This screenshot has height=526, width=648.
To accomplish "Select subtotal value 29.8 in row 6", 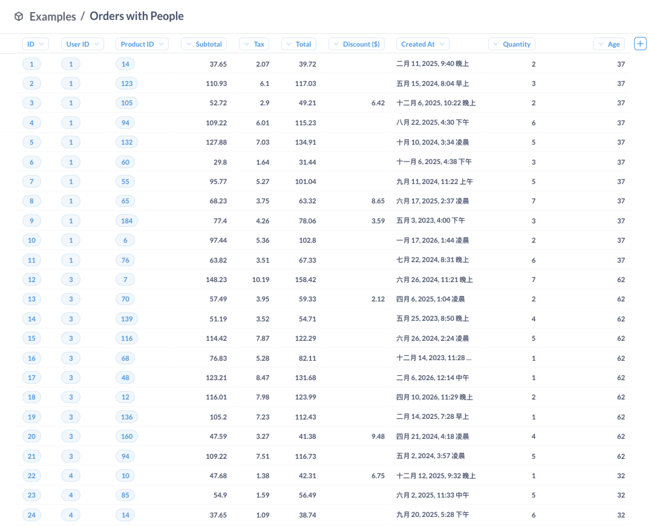I will [x=220, y=162].
